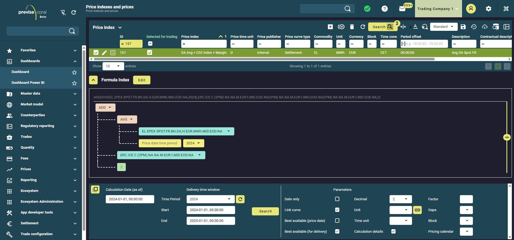Click the pencil edit icon on row 157
This screenshot has height=240, width=514.
tap(104, 53)
